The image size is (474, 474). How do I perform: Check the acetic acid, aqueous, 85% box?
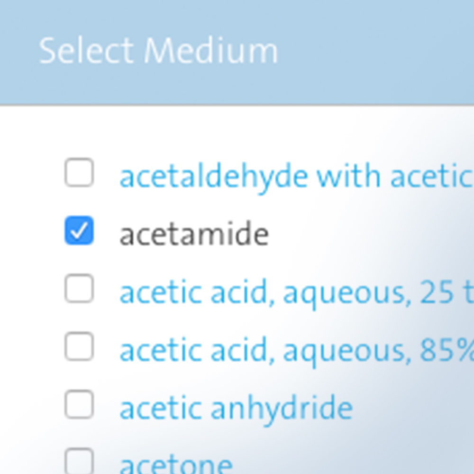click(x=79, y=347)
